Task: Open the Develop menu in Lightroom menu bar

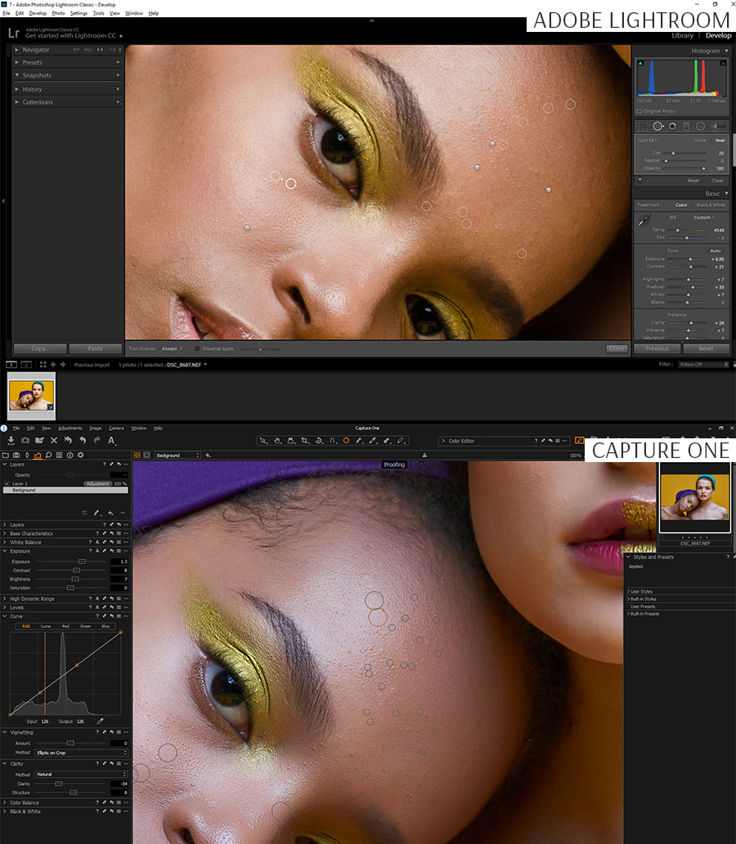Action: pyautogui.click(x=38, y=13)
